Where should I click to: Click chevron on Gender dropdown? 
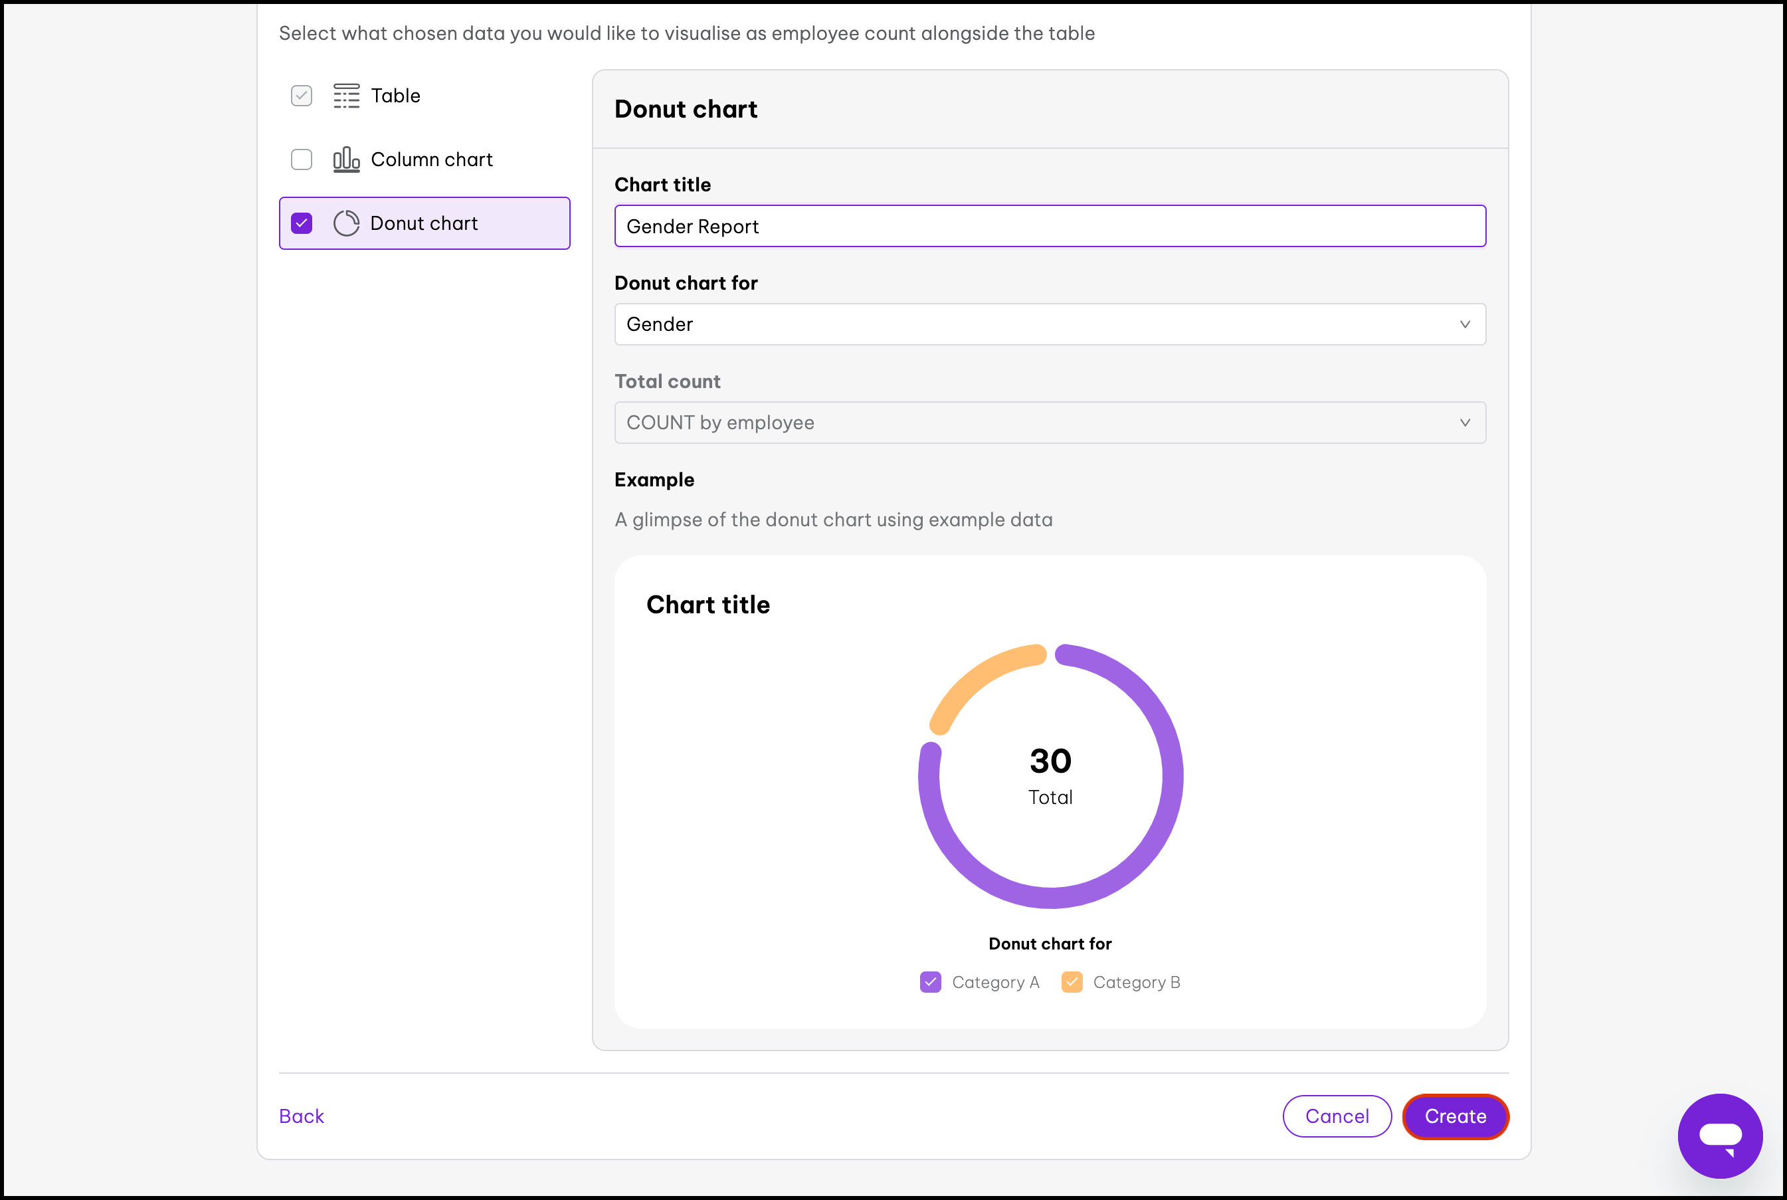tap(1464, 324)
